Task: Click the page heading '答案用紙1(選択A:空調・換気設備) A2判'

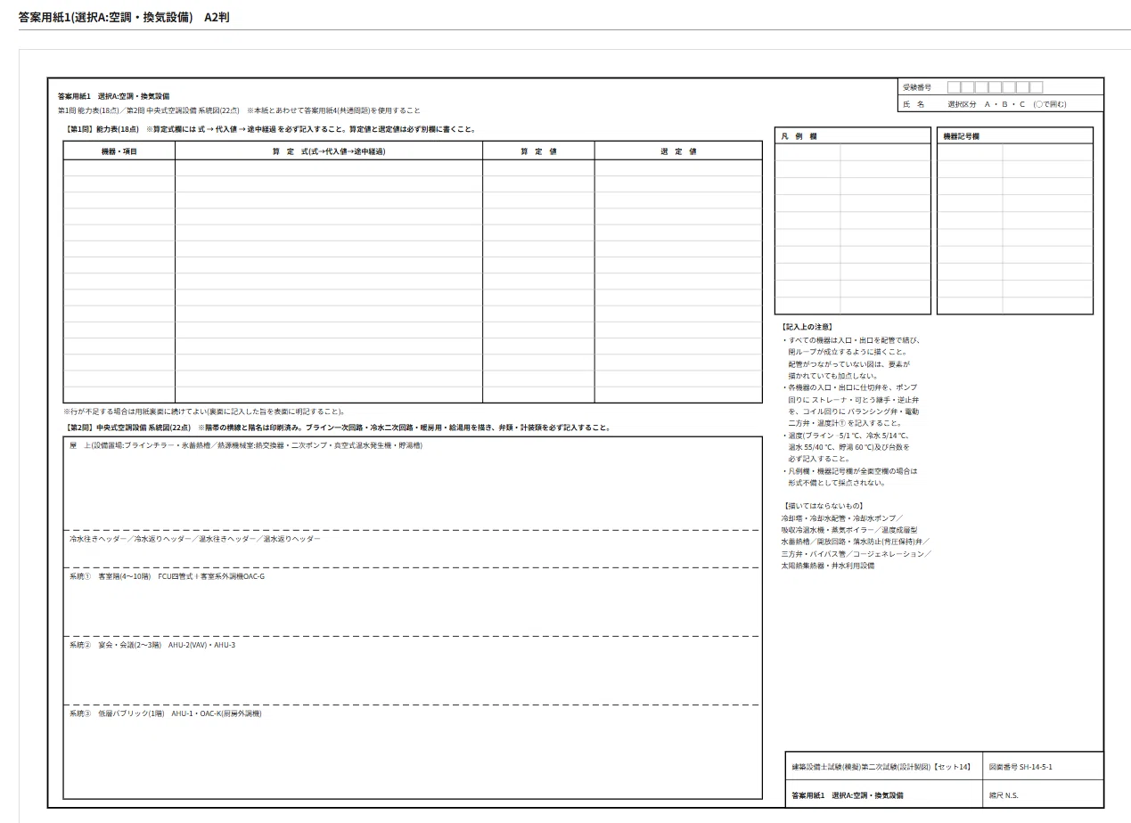Action: point(124,17)
